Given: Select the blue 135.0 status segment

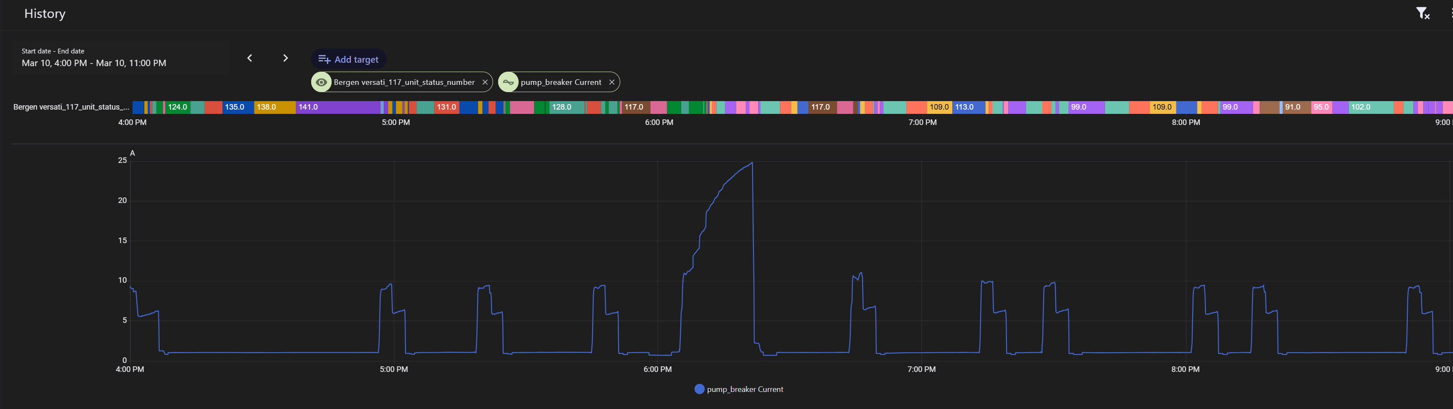Looking at the screenshot, I should click(x=238, y=107).
